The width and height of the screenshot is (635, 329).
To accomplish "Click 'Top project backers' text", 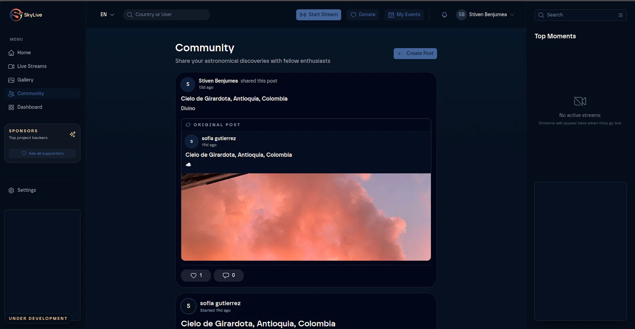I will pyautogui.click(x=28, y=138).
